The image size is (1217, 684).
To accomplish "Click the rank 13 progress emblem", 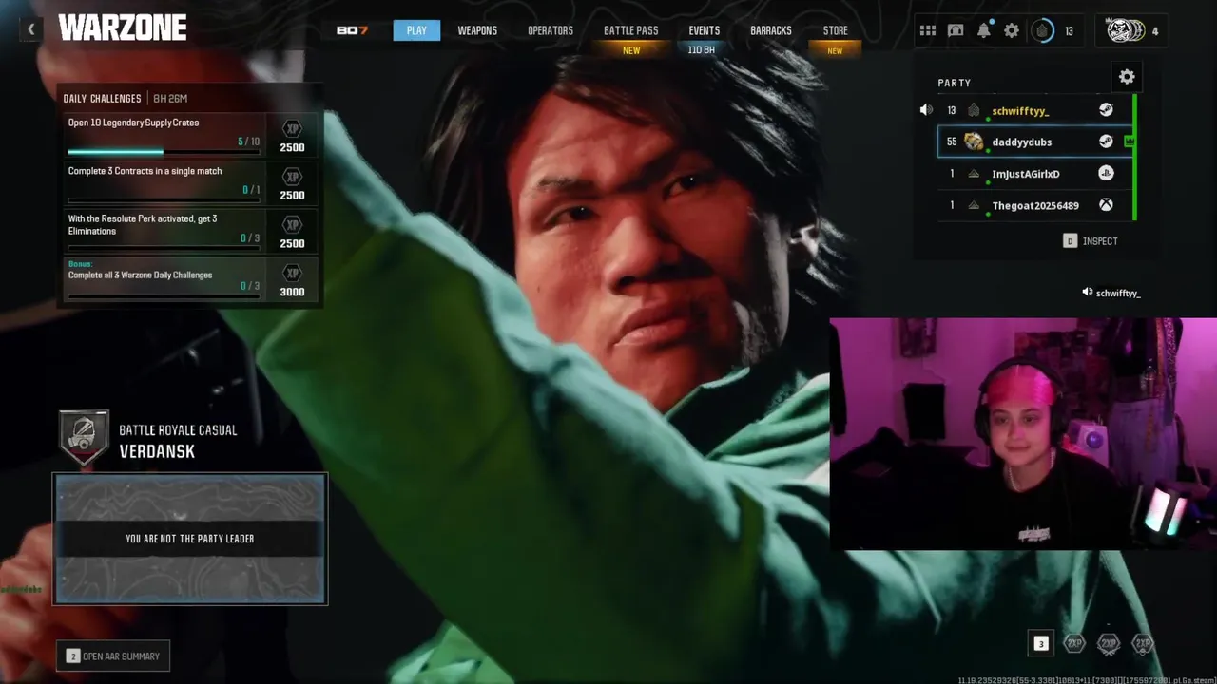I will pyautogui.click(x=1043, y=30).
